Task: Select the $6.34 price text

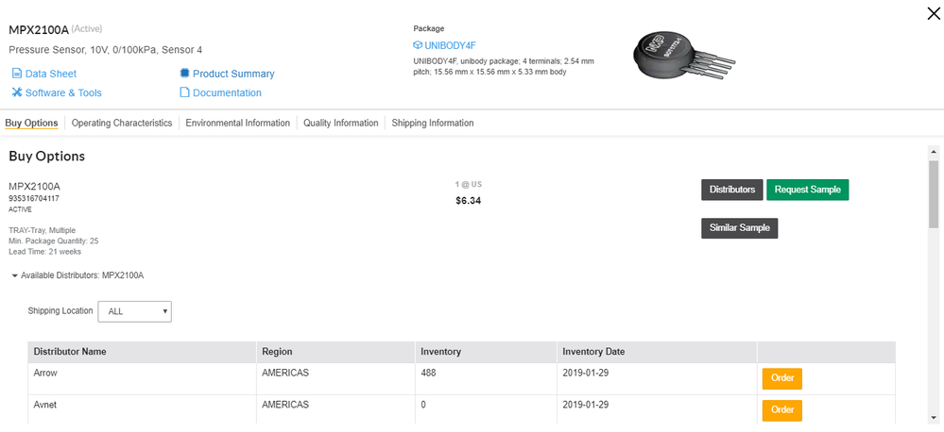Action: (469, 201)
